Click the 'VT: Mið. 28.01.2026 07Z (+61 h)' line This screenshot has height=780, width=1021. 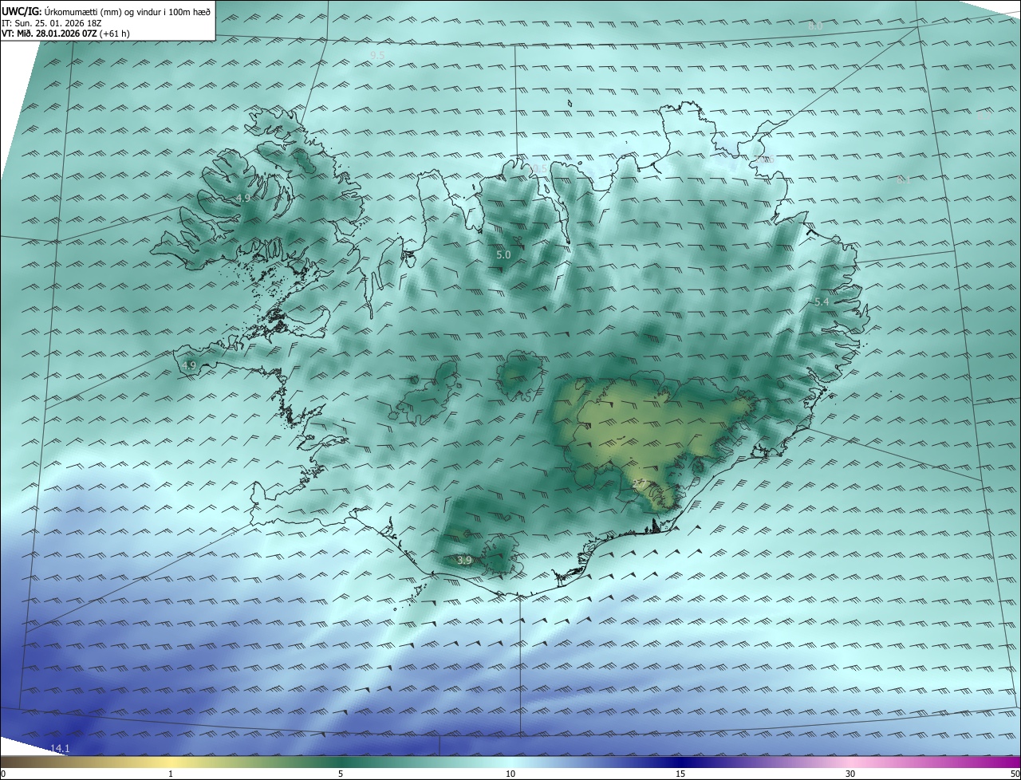(x=65, y=33)
